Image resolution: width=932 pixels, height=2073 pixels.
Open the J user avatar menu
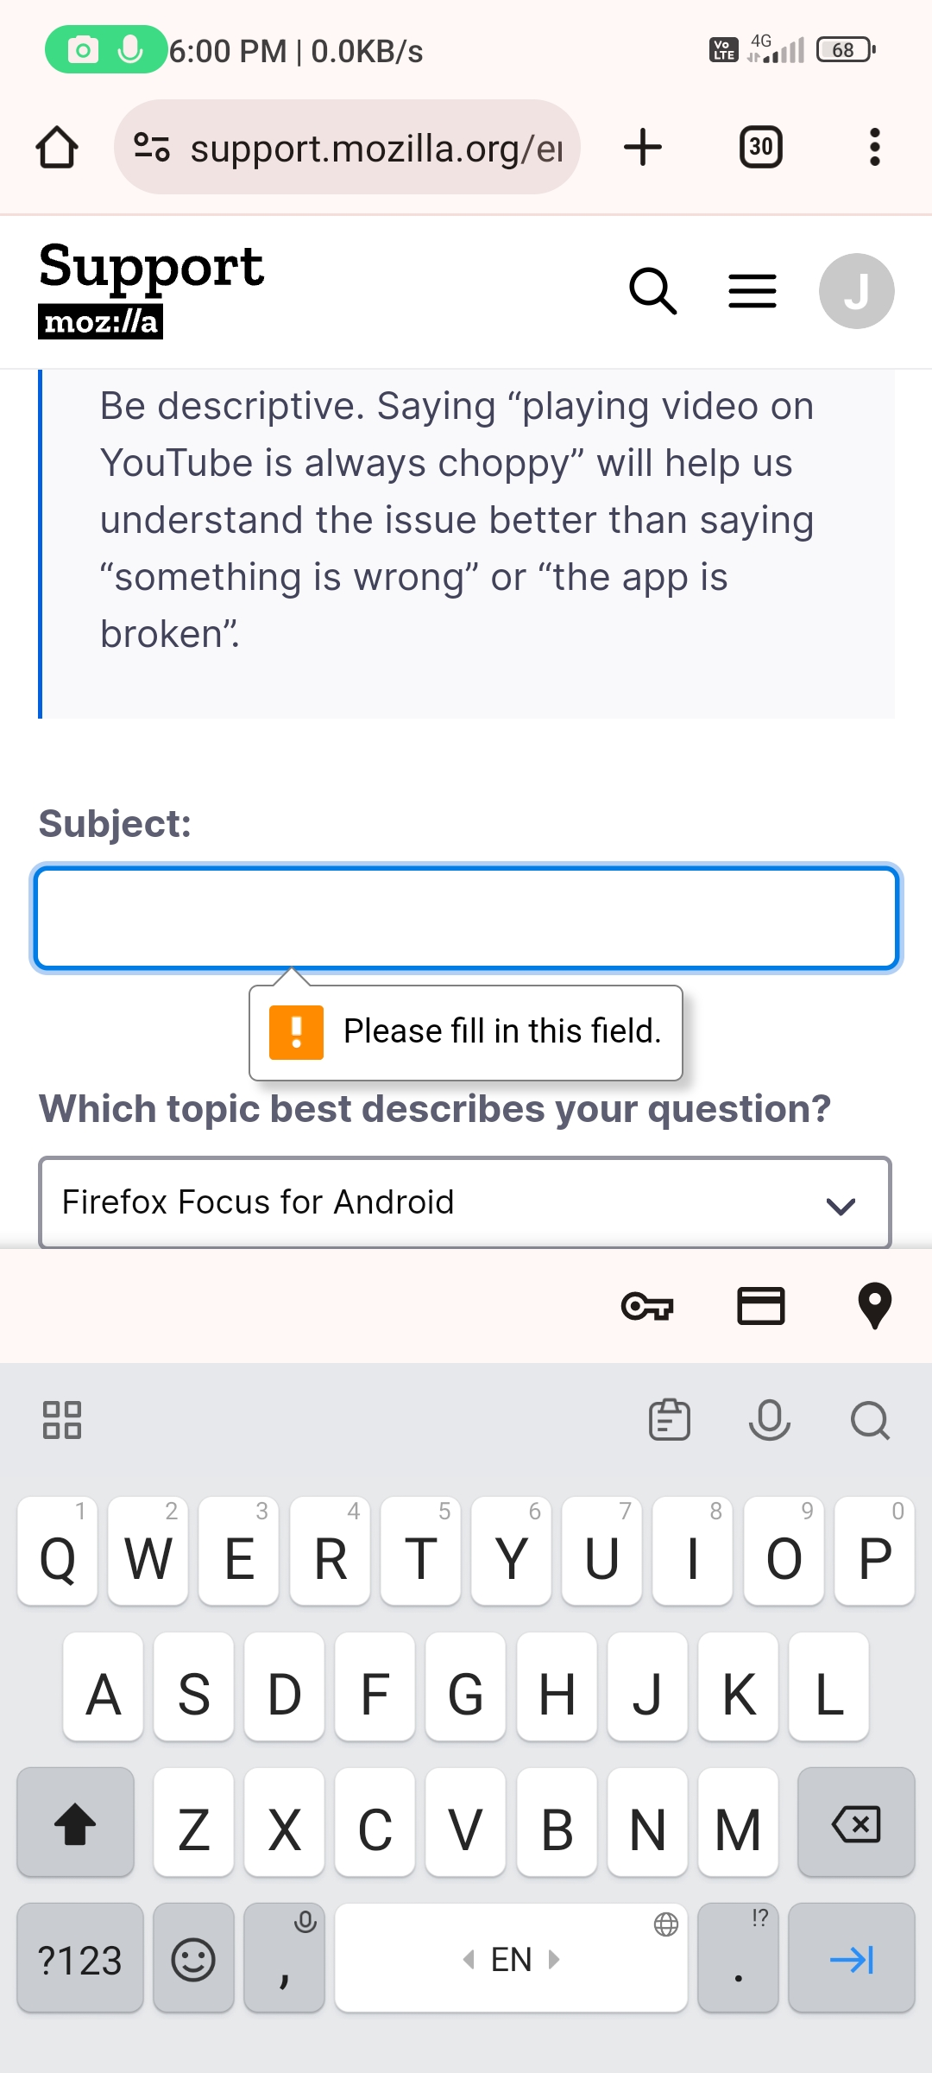[x=857, y=291]
